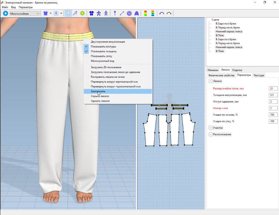Image resolution: width=279 pixels, height=215 pixels.
Task: Click the green flower icon
Action: click(x=82, y=13)
